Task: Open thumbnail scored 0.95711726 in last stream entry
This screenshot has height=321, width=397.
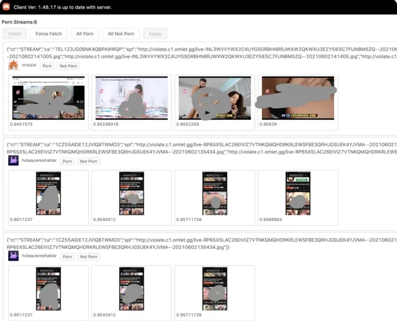Action: tap(215, 289)
